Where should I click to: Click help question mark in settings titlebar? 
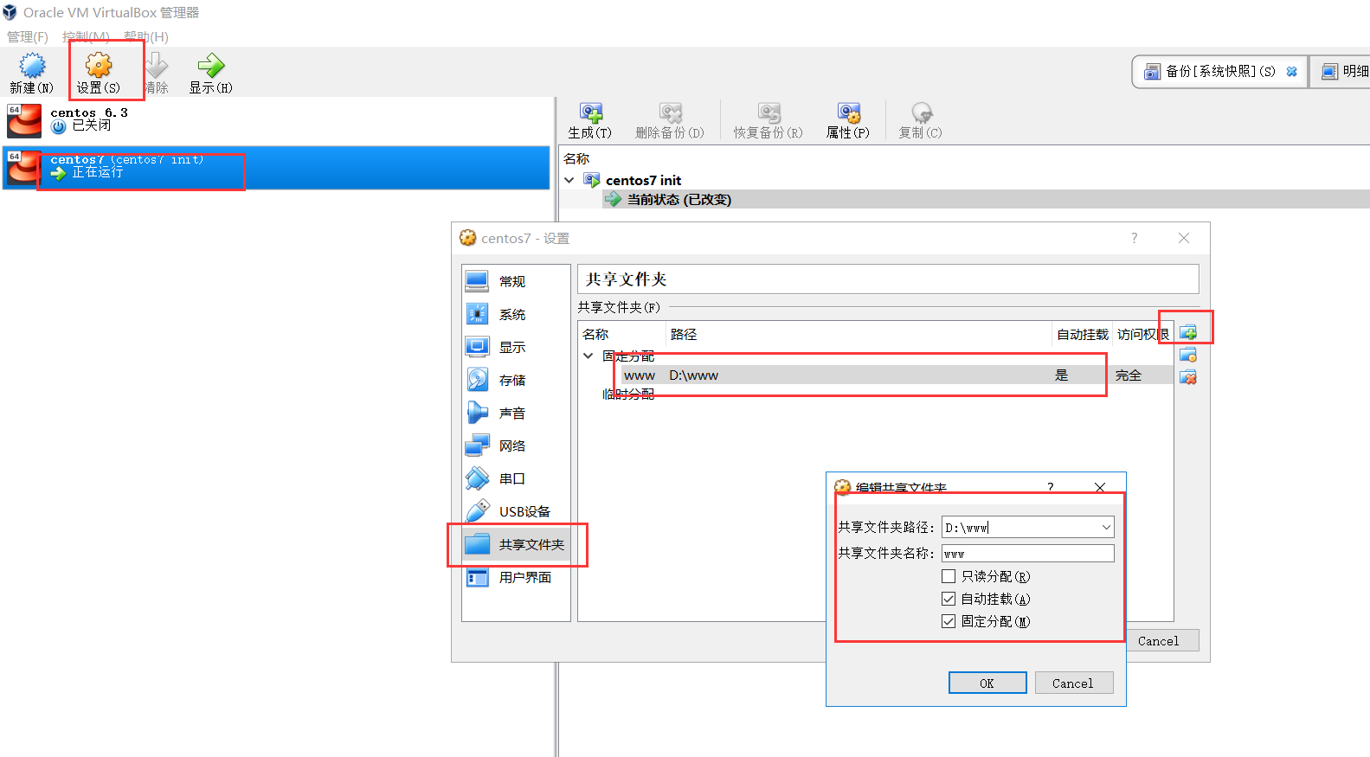1135,238
